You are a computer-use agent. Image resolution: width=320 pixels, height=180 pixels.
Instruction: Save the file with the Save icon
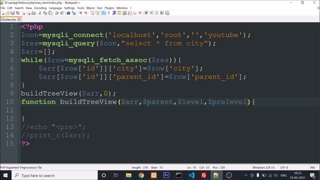click(x=12, y=13)
